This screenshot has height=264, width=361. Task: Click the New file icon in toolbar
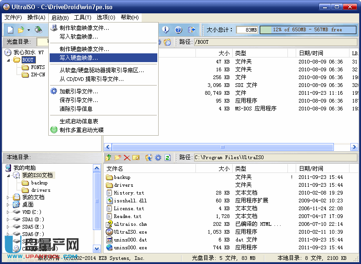(10, 30)
